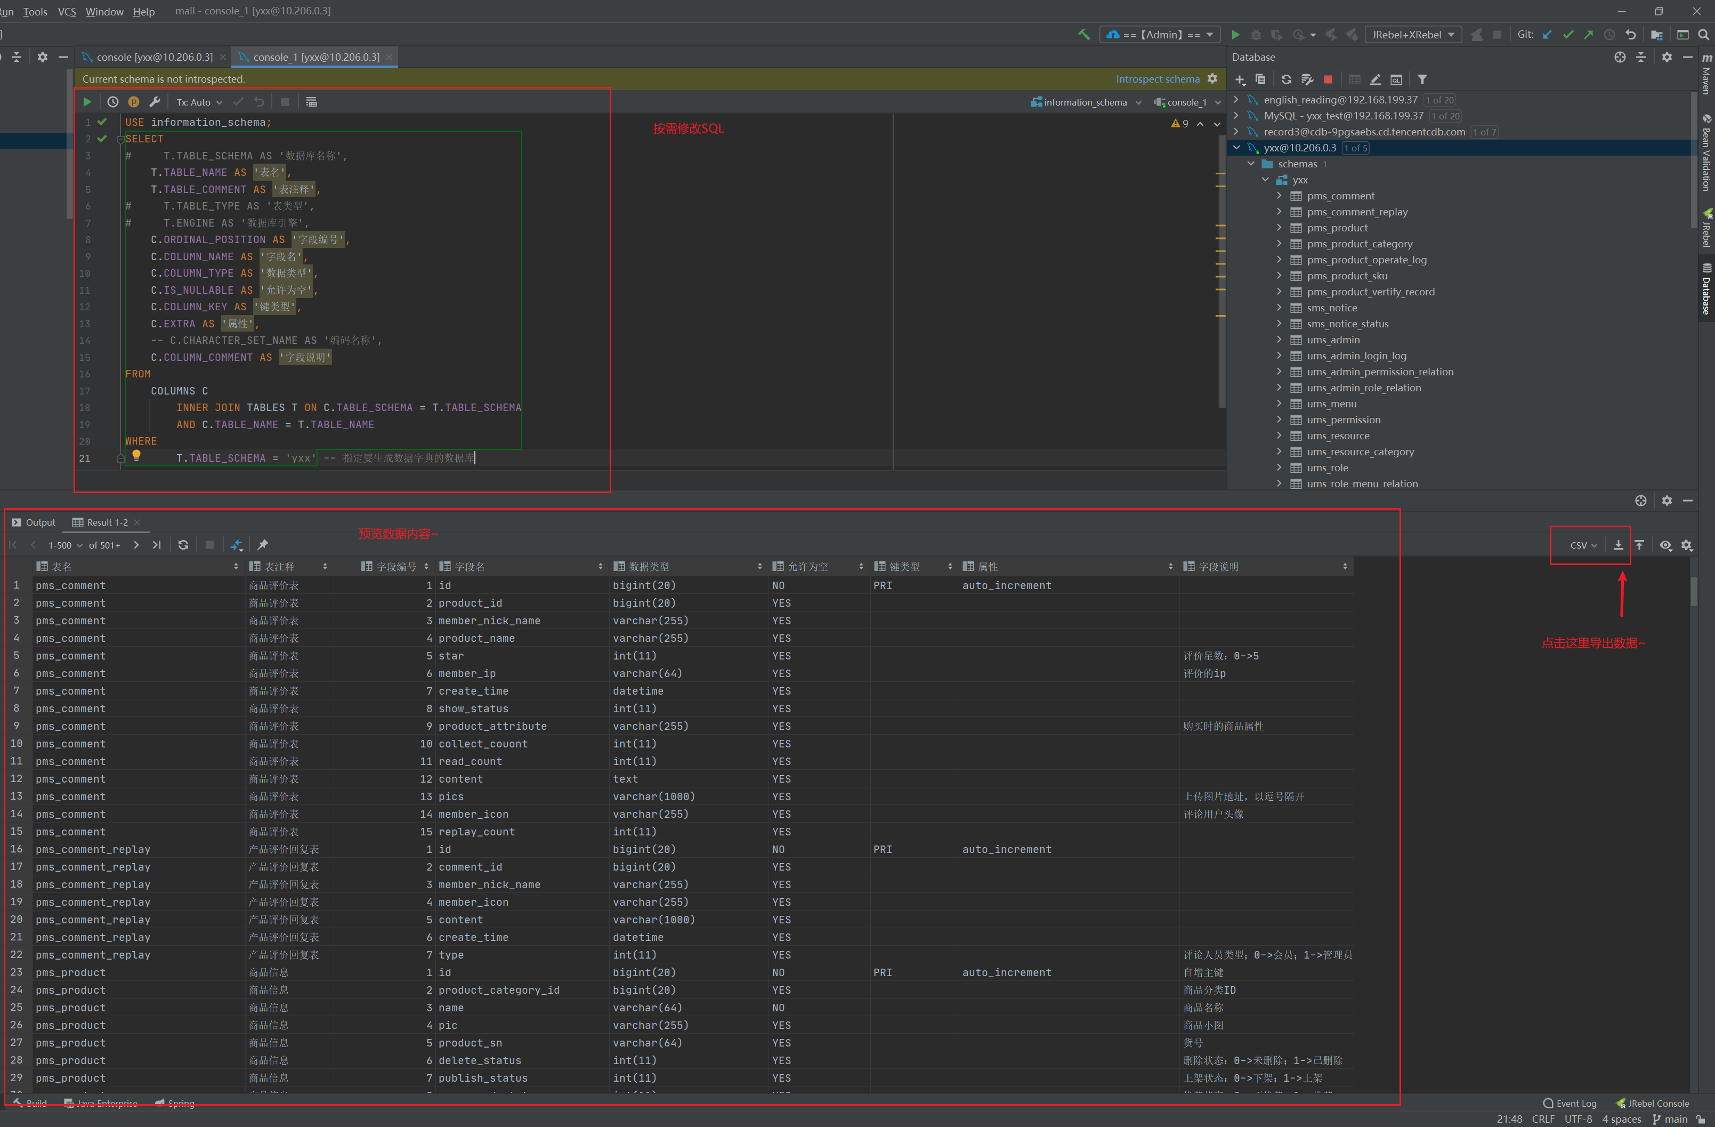Select the ums_menu table row
1715x1127 pixels.
tap(1332, 404)
